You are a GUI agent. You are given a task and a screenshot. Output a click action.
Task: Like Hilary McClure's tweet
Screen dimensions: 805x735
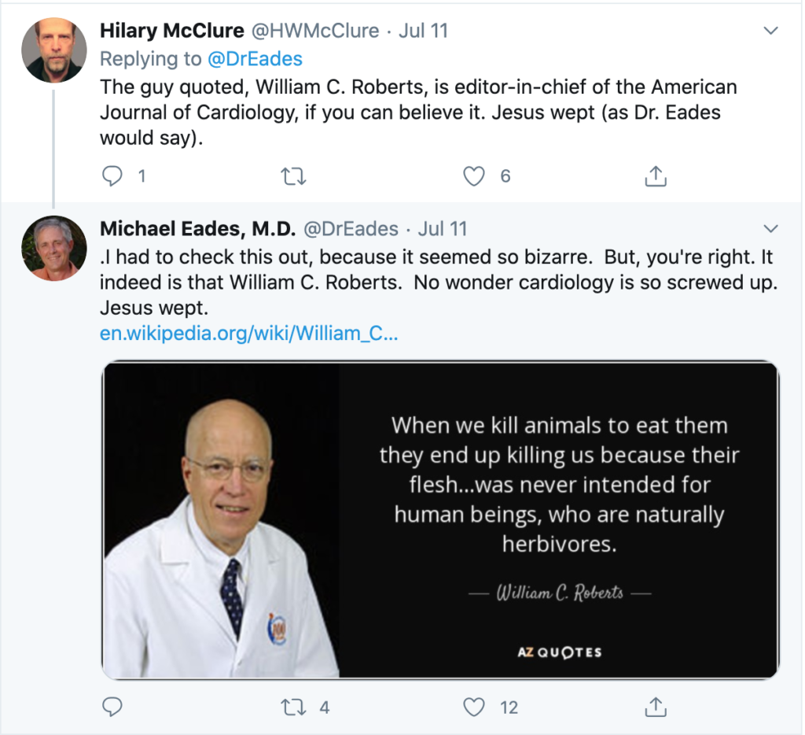tap(473, 176)
